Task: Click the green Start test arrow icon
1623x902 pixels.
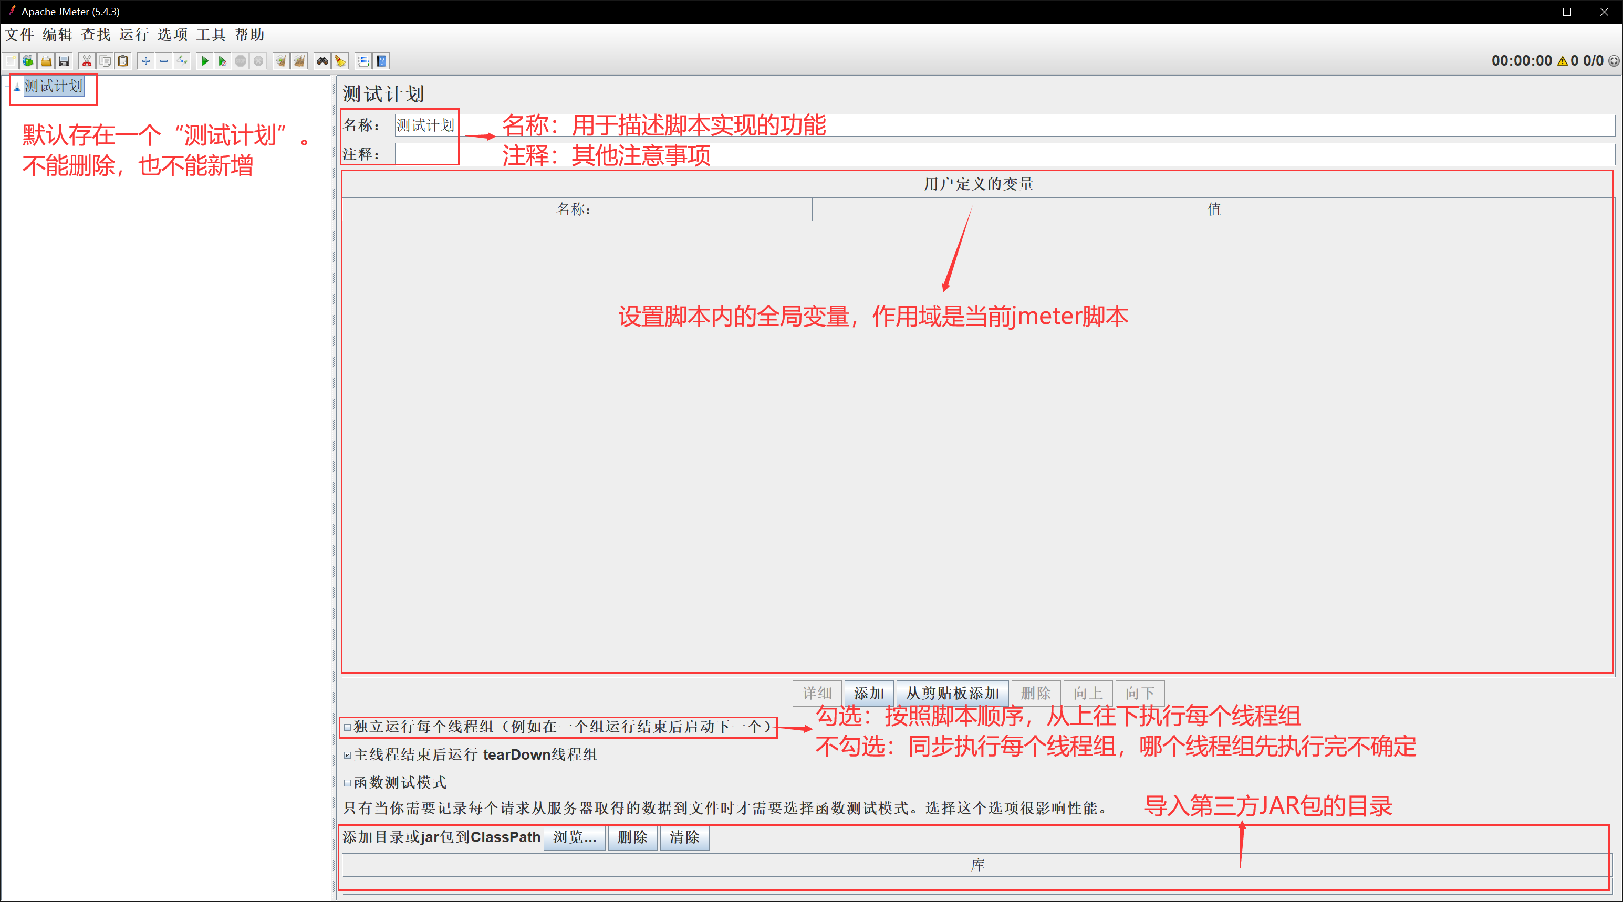Action: (204, 61)
